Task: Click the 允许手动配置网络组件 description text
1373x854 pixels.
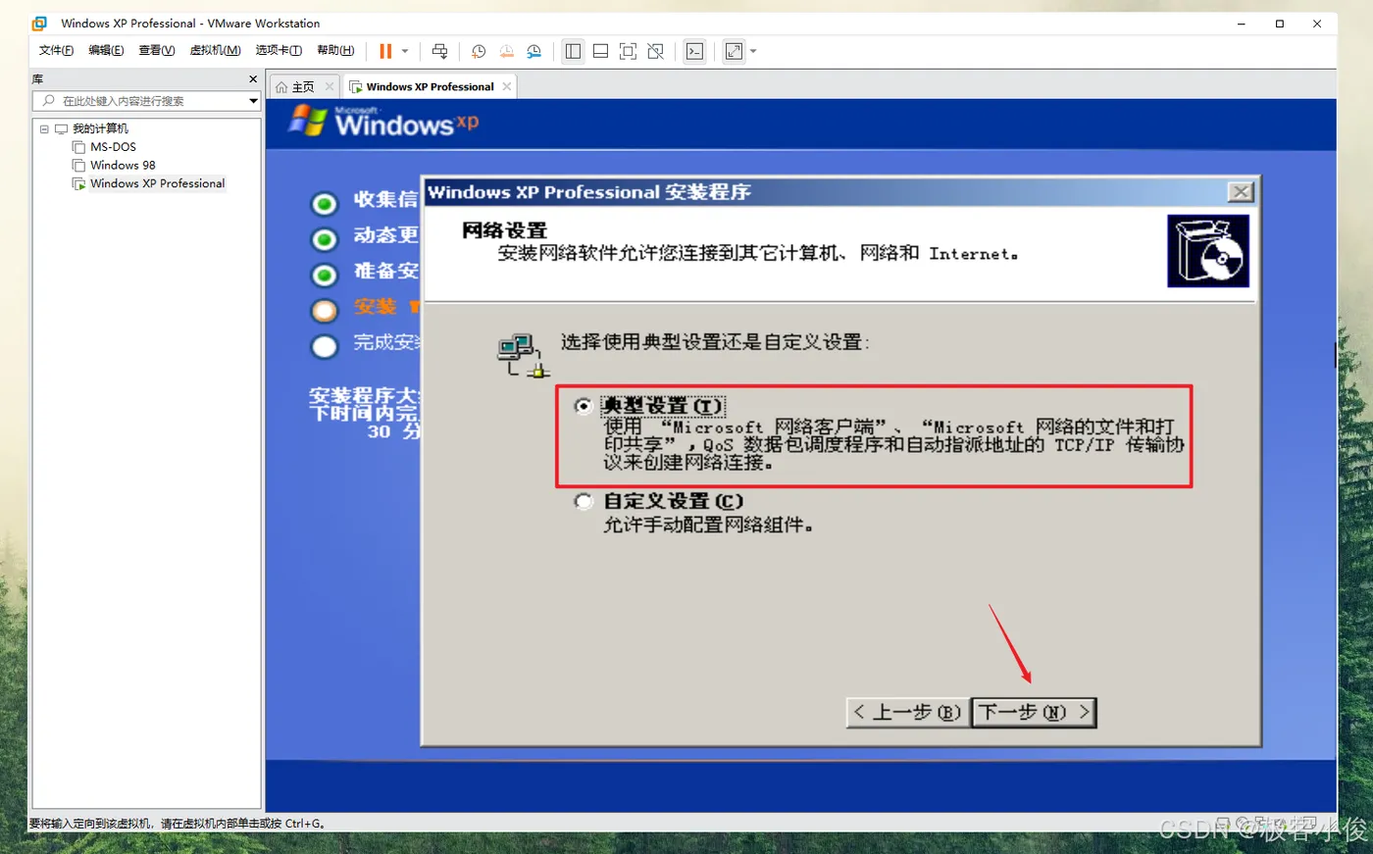Action: (x=708, y=526)
